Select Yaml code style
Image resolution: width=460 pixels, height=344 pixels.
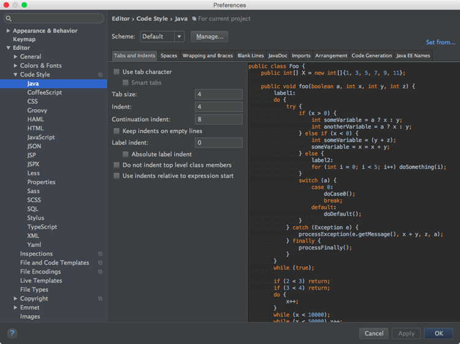tap(34, 245)
